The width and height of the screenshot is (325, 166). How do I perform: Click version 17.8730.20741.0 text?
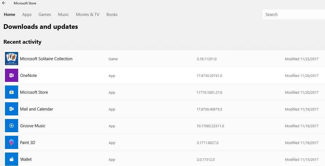[x=209, y=76]
